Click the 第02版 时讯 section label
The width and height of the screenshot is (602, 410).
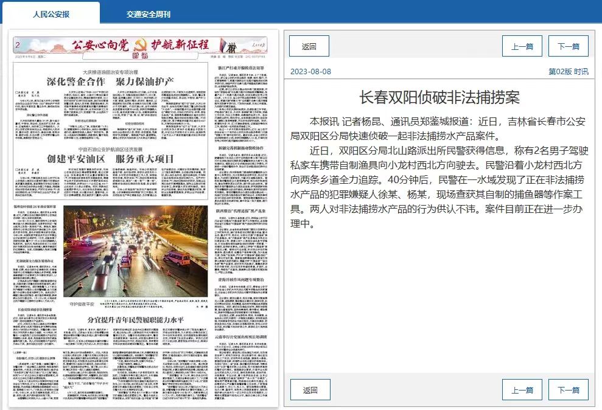(x=568, y=71)
